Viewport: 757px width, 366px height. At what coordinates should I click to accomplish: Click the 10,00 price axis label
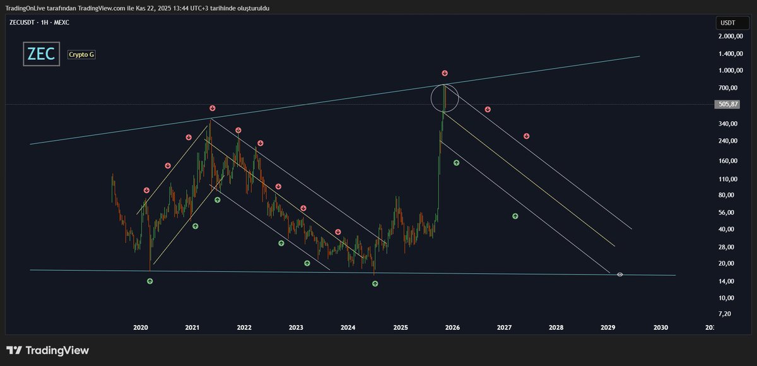[727, 298]
